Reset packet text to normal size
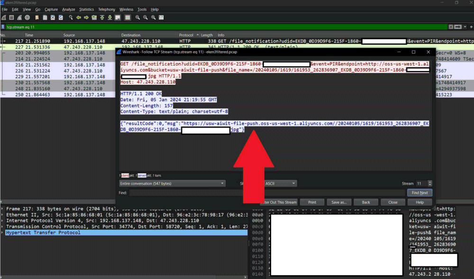Image resolution: width=474 pixels, height=279 pixels. pos(153,18)
